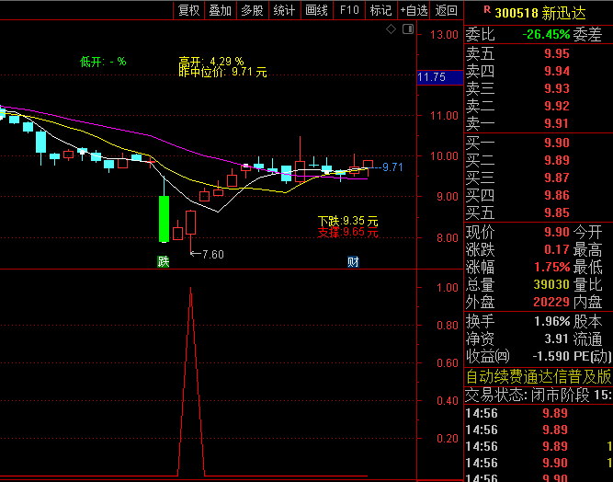Click the 外盘 20229 value
Viewport: 613px width, 482px height.
coord(551,302)
